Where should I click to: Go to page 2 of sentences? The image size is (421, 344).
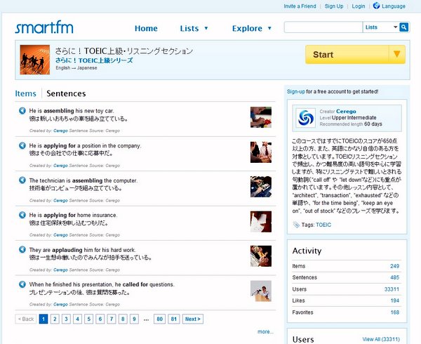coord(55,319)
